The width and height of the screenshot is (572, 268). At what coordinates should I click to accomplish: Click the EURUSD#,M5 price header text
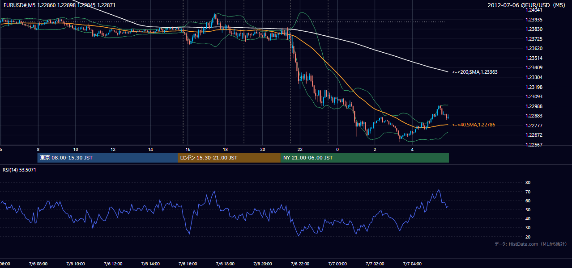(x=59, y=5)
